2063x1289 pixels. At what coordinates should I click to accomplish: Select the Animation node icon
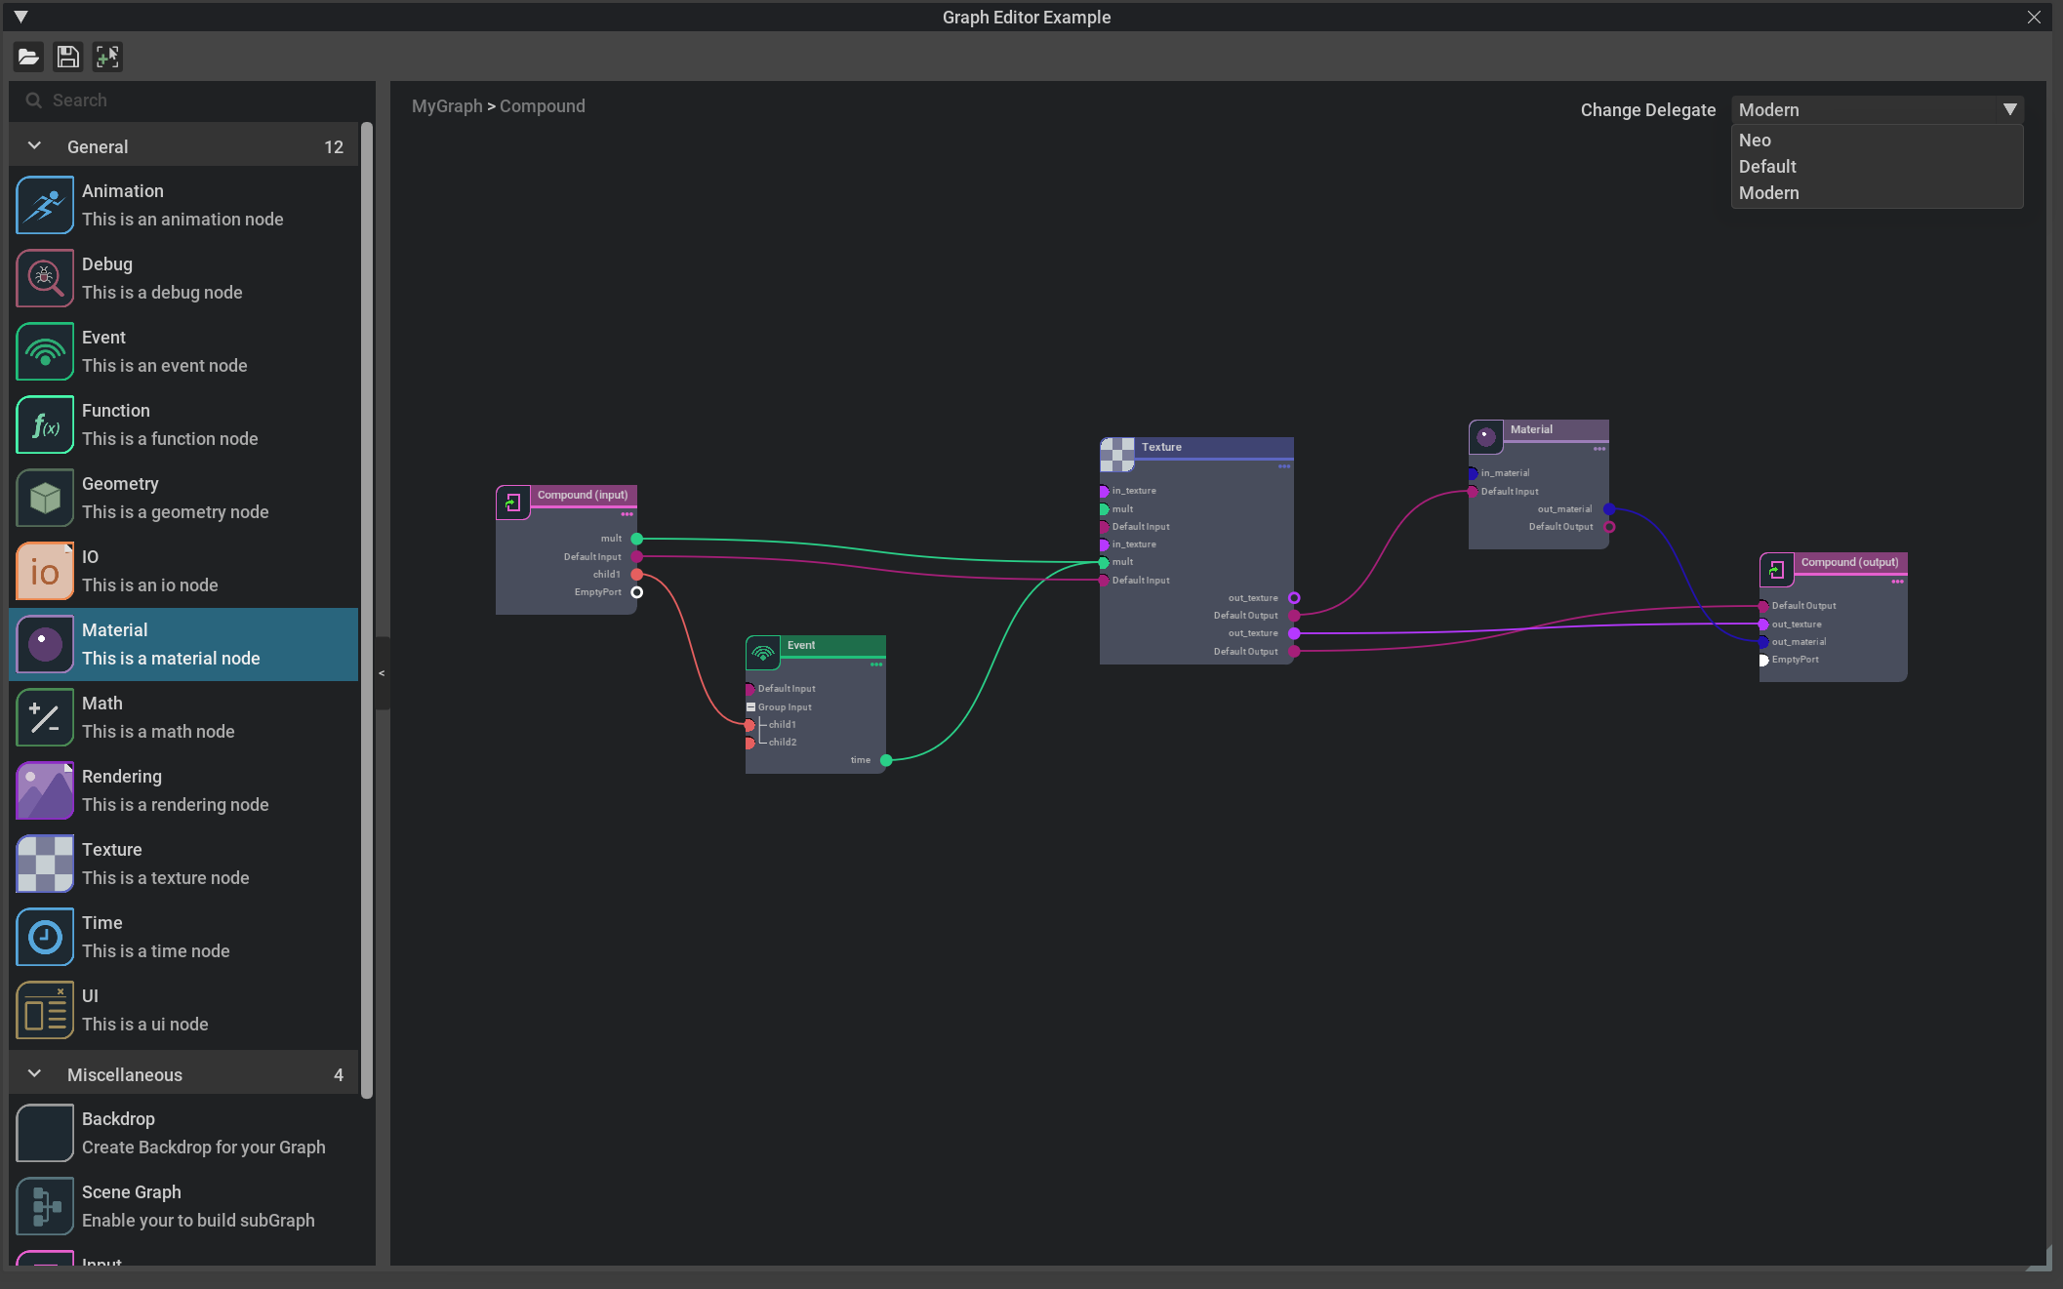click(45, 205)
